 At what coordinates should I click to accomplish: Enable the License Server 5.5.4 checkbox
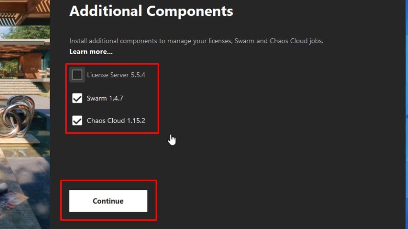(x=77, y=75)
